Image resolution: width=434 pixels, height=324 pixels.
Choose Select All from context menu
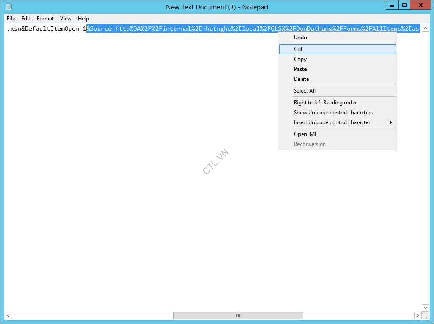(x=305, y=91)
